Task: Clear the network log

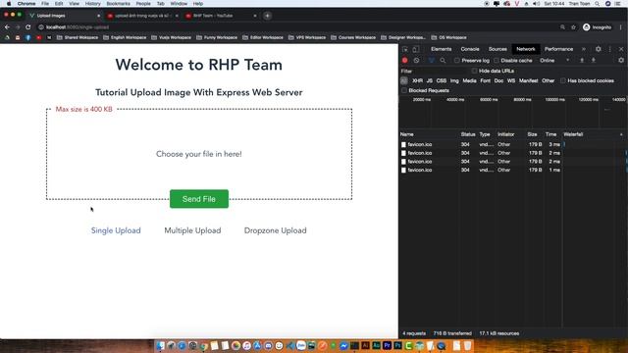Action: (416, 61)
